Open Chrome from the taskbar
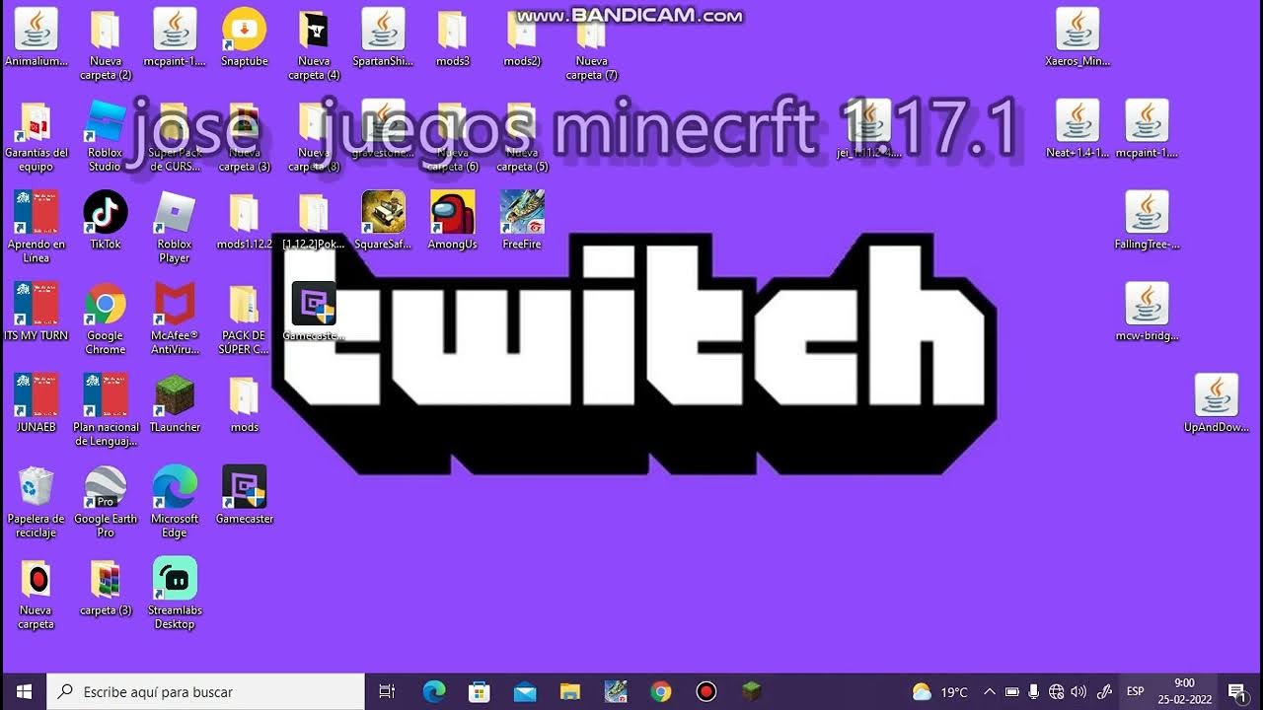Image resolution: width=1263 pixels, height=710 pixels. (661, 691)
